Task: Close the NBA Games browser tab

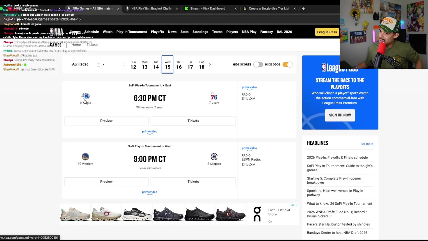Action: (118, 8)
